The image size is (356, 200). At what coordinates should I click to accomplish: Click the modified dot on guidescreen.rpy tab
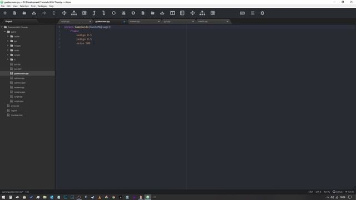coord(124,22)
